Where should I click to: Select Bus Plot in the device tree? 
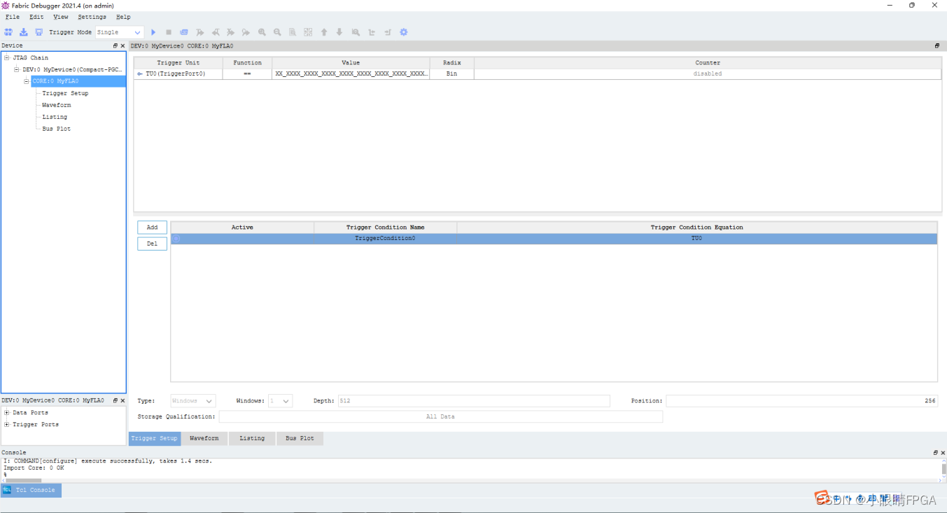56,129
